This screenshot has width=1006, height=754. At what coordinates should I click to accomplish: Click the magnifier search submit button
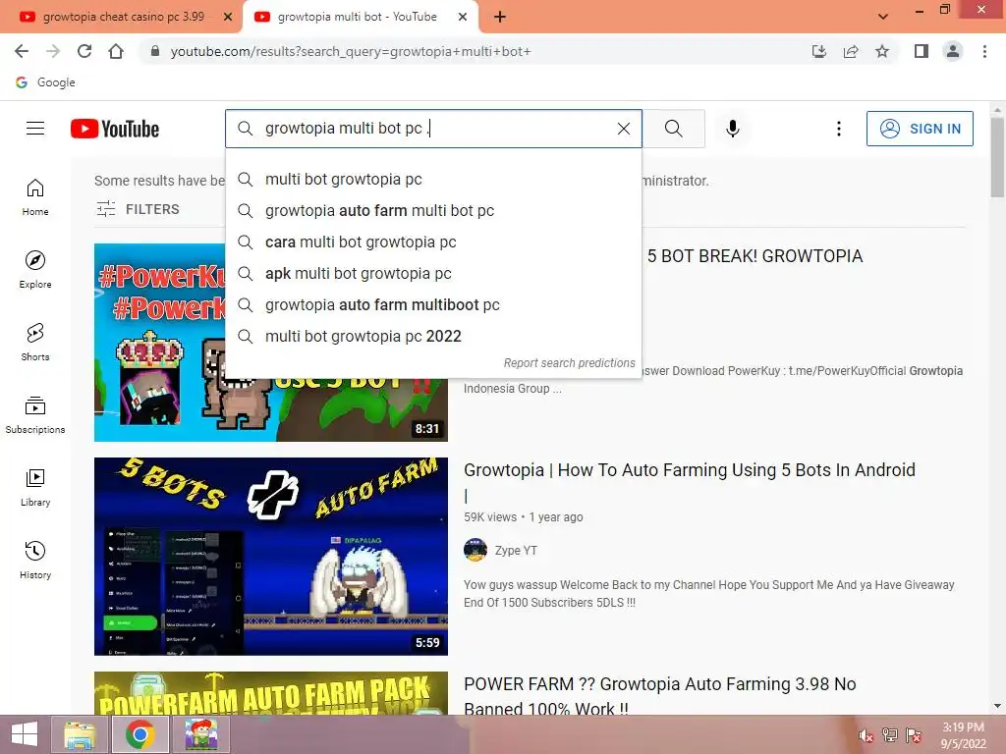(x=674, y=129)
